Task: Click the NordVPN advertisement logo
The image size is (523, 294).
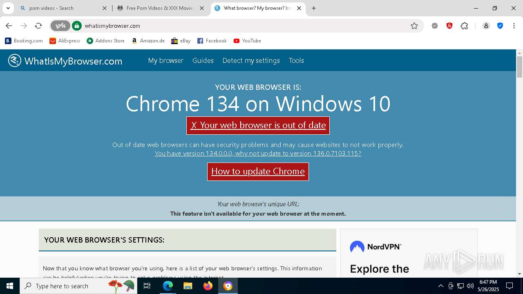Action: coord(375,247)
